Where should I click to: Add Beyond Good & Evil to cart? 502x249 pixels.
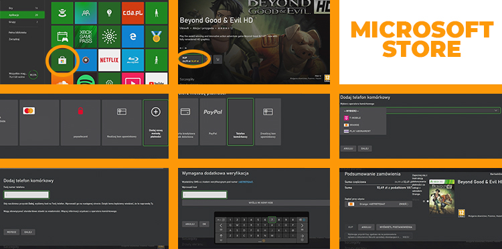click(218, 59)
